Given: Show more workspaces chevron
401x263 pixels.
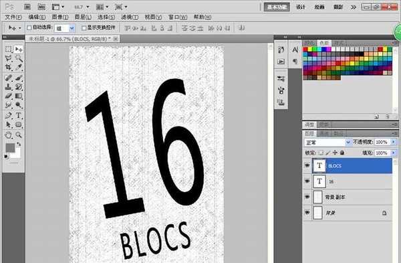Looking at the screenshot, I should pyautogui.click(x=354, y=7).
